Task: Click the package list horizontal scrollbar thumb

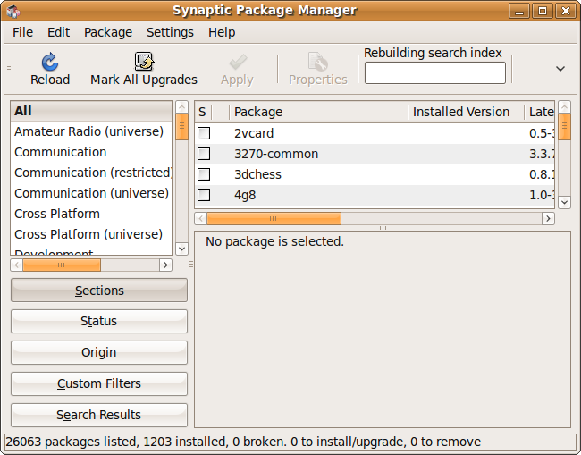Action: (274, 218)
